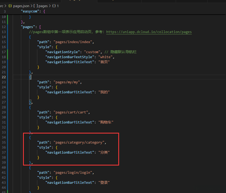Click the braces icon beside pages.json breadcrumb
226x193 pixels.
coord(10,6)
